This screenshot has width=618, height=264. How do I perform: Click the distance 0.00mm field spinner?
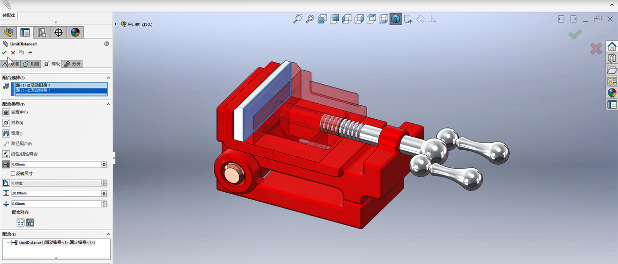pyautogui.click(x=104, y=165)
